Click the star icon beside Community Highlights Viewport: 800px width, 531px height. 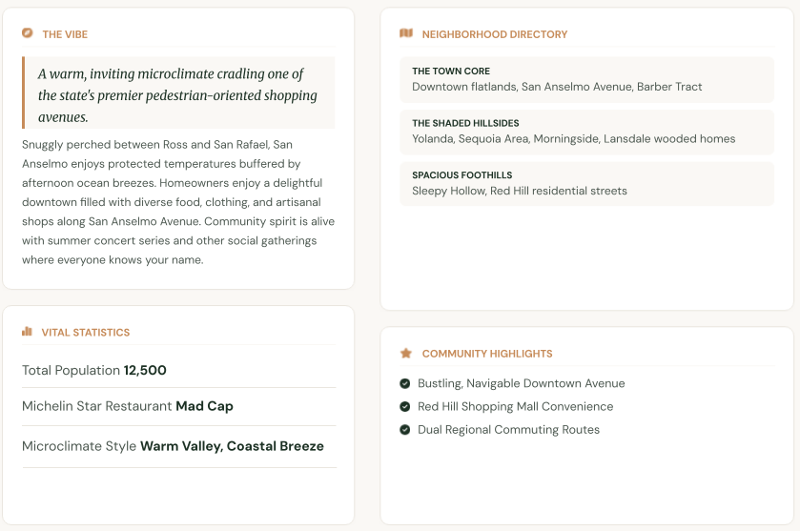click(x=406, y=353)
